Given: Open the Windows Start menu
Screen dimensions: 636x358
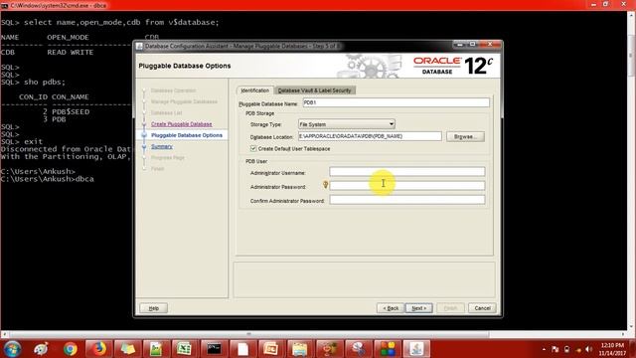Looking at the screenshot, I should click(12, 349).
